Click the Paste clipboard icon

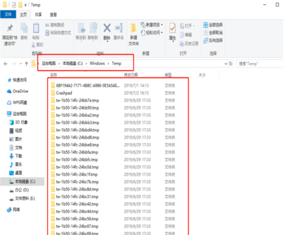click(x=36, y=28)
